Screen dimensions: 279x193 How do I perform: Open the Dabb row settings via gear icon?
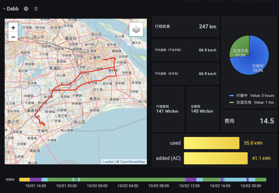click(26, 8)
